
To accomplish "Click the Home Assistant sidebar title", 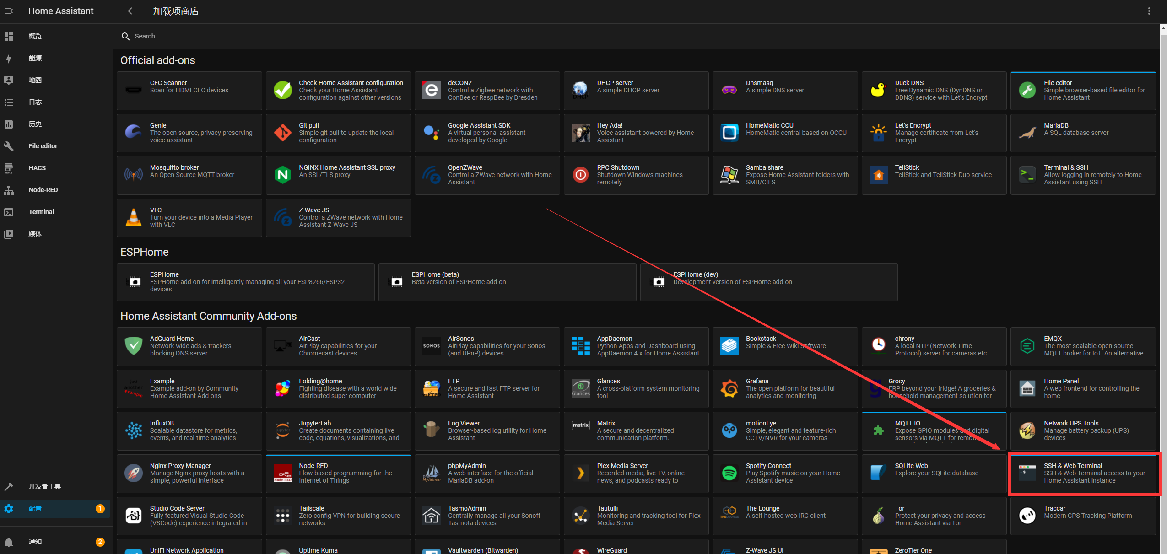I will point(61,11).
